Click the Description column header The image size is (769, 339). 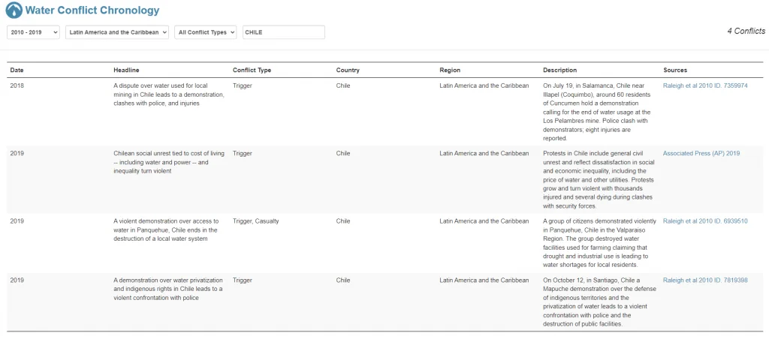coord(559,70)
